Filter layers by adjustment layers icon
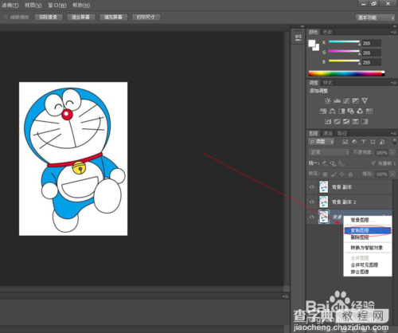This screenshot has height=333, width=398. click(x=354, y=142)
